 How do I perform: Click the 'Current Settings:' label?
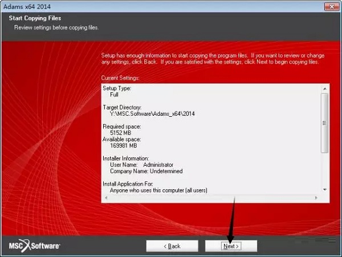click(x=120, y=78)
